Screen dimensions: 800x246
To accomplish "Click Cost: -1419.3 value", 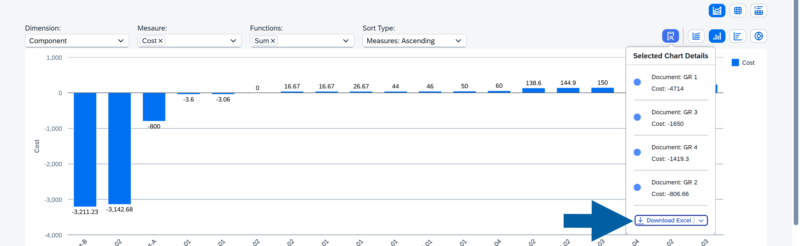I will pos(670,159).
